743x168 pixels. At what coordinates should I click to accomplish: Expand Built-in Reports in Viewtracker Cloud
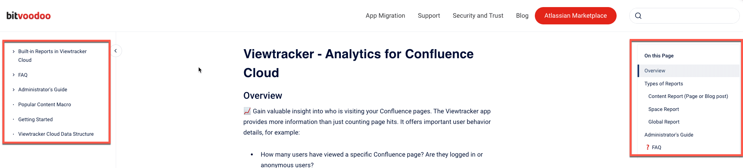pyautogui.click(x=13, y=52)
